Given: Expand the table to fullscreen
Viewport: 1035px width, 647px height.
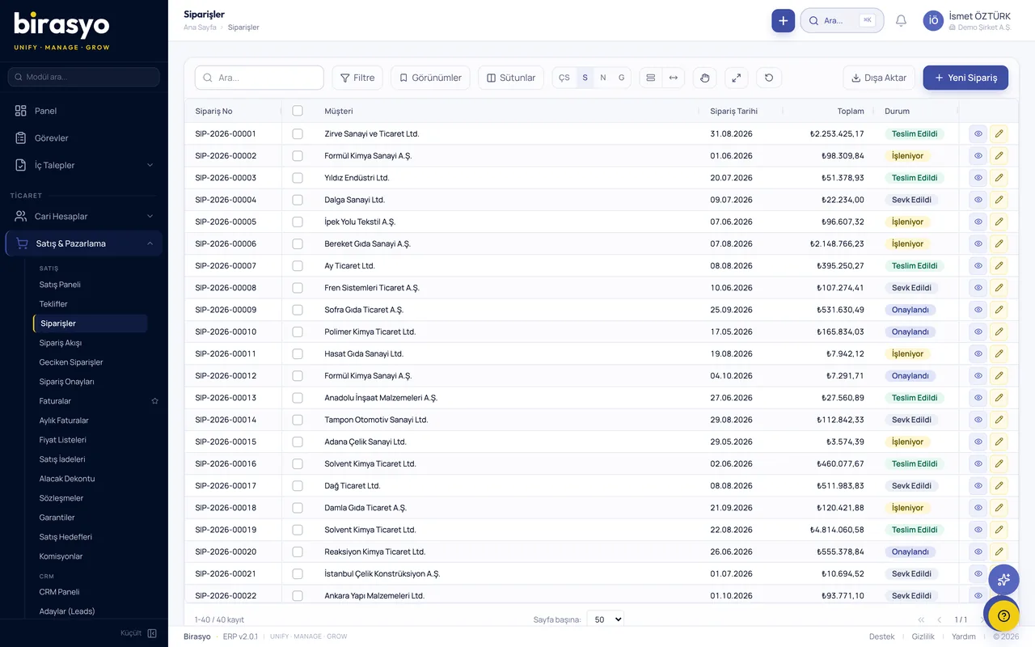Looking at the screenshot, I should coord(736,78).
